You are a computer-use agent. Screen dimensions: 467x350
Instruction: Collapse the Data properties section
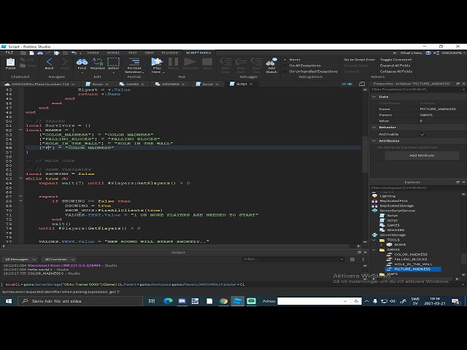click(x=374, y=97)
